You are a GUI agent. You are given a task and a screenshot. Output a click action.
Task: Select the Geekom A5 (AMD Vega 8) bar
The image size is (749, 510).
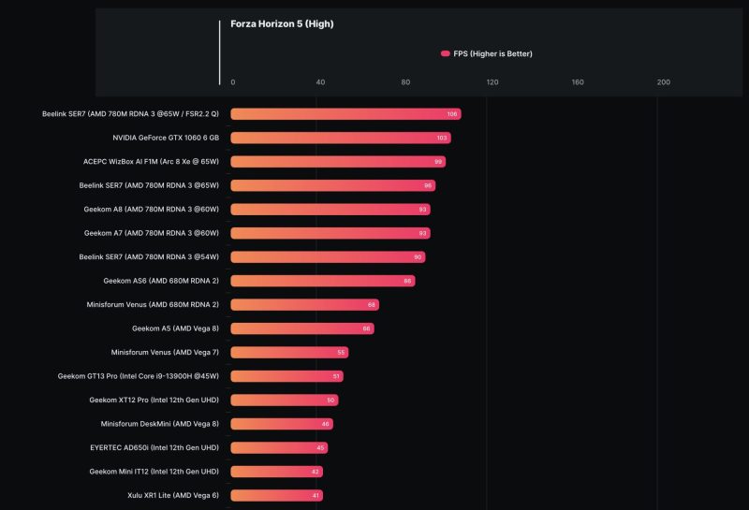pos(302,328)
